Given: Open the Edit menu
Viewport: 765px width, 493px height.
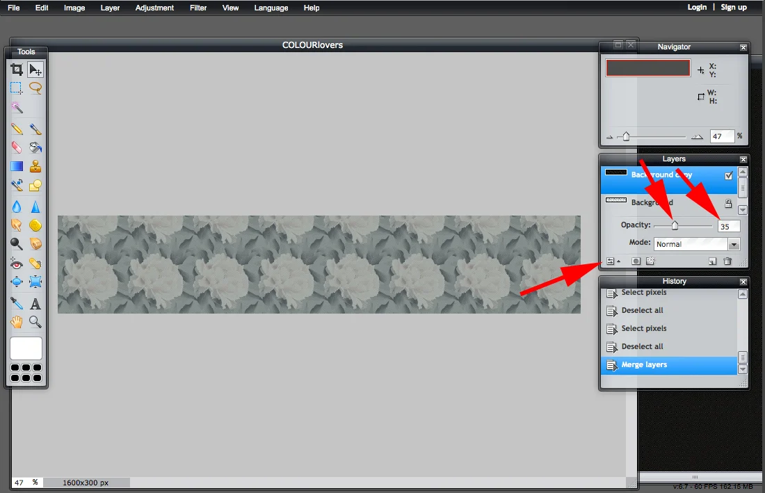Looking at the screenshot, I should click(42, 8).
